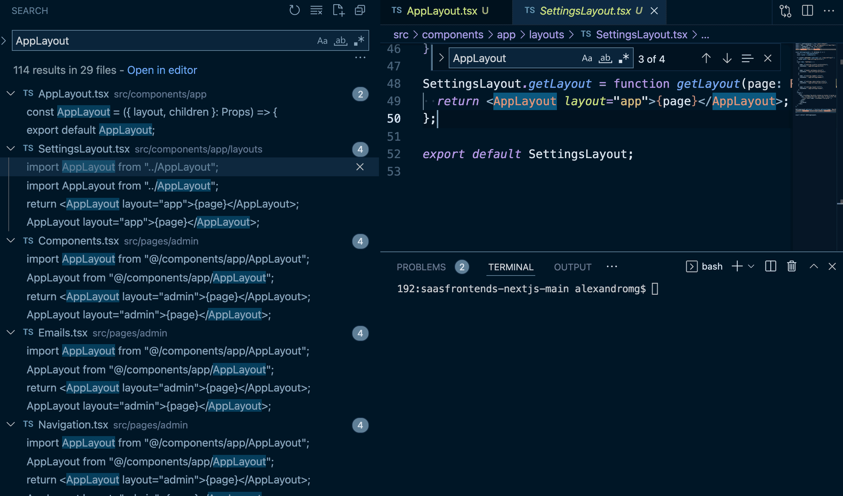Toggle replace in editor find widget

(x=441, y=58)
